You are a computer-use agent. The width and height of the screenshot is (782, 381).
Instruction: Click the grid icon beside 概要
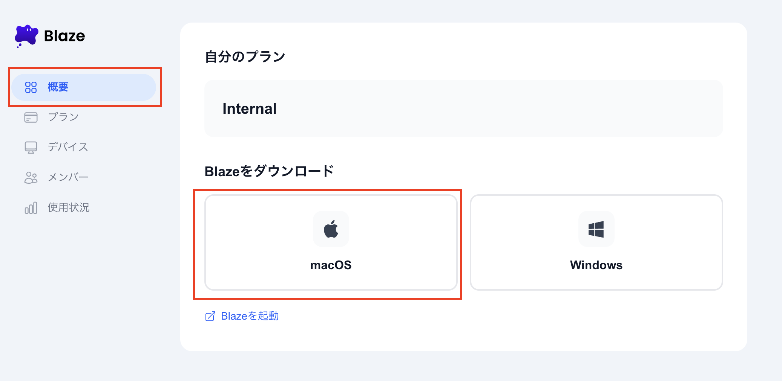(31, 87)
